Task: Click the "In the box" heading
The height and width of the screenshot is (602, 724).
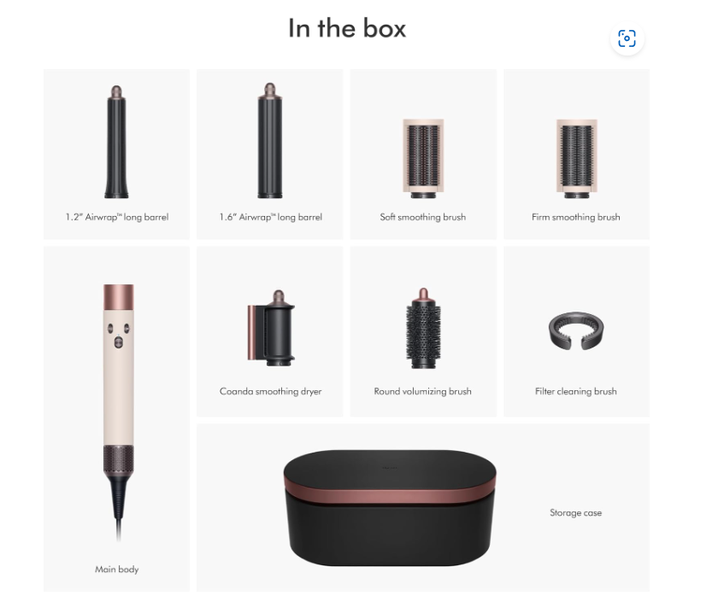Action: [347, 28]
